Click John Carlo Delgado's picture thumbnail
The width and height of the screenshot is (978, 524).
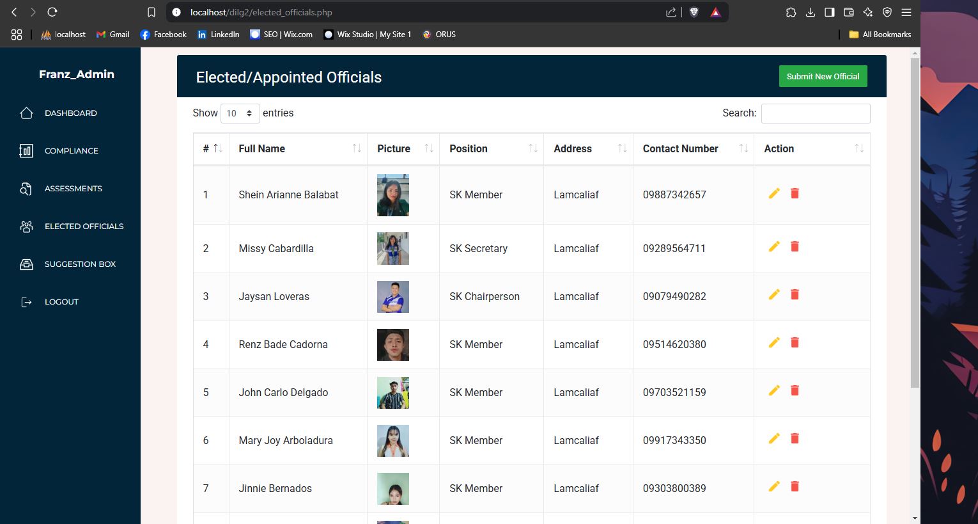[392, 393]
